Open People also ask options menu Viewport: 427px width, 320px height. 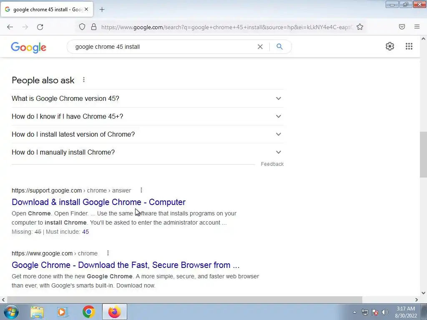coord(84,80)
